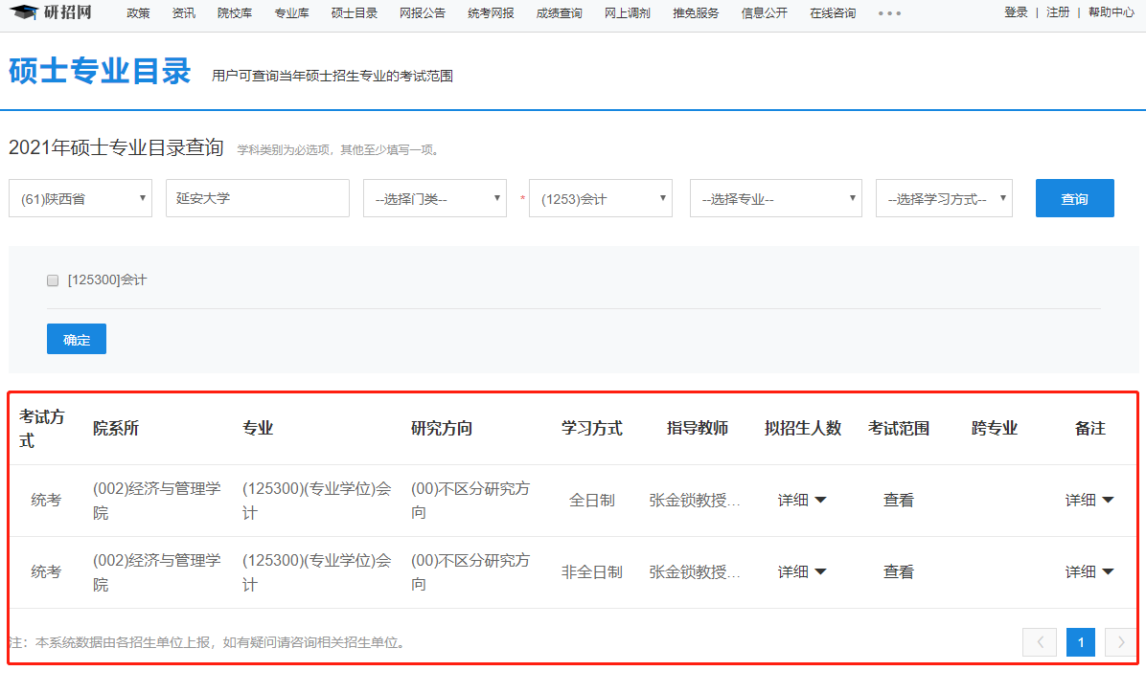Open the (61)陕西省 province dropdown
Image resolution: width=1146 pixels, height=693 pixels.
pyautogui.click(x=80, y=198)
